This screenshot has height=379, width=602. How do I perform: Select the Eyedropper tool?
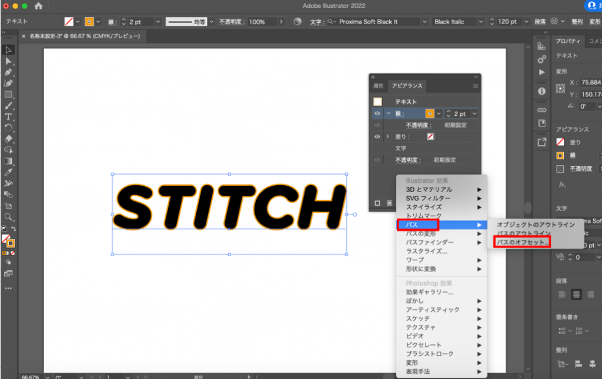tap(8, 172)
